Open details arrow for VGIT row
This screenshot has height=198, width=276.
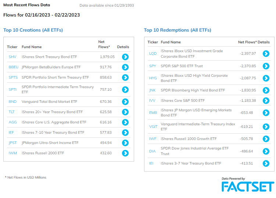(266, 126)
